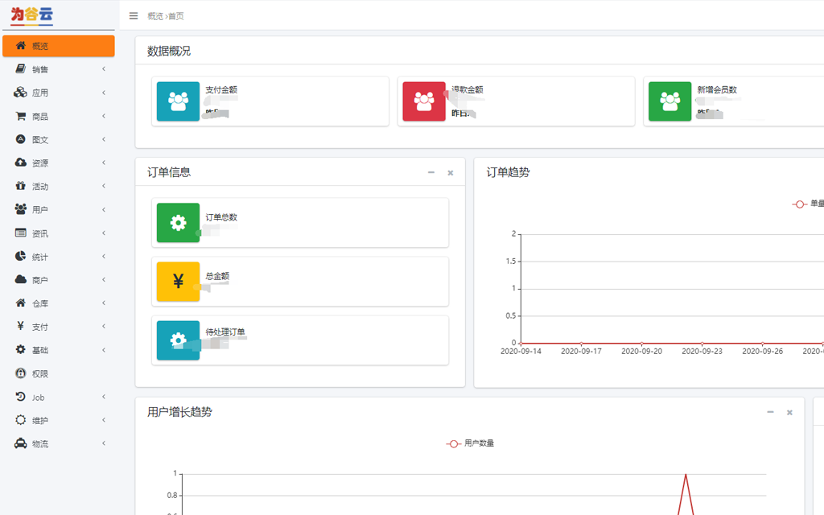Screen dimensions: 824x515
Task: Expand the 资源 submenu arrow
Action: tap(104, 163)
